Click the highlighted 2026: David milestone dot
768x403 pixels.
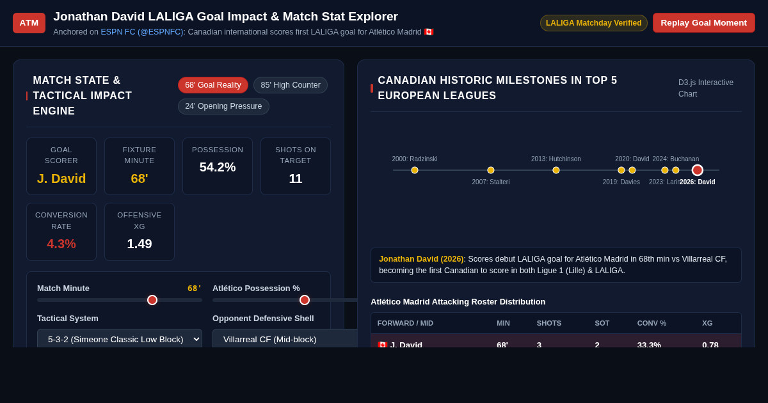tap(698, 170)
